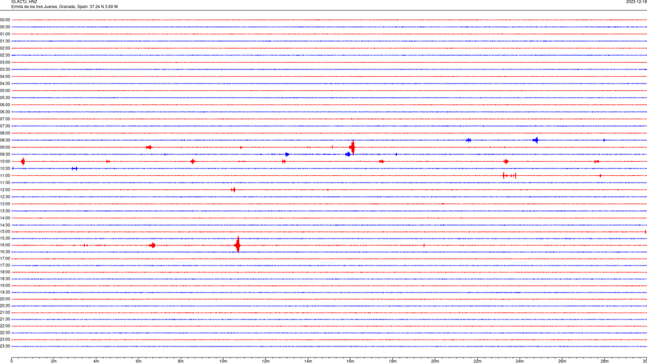This screenshot has height=364, width=647.
Task: Click the station code IG.ACTJ..HNZ header
Action: tap(24, 2)
